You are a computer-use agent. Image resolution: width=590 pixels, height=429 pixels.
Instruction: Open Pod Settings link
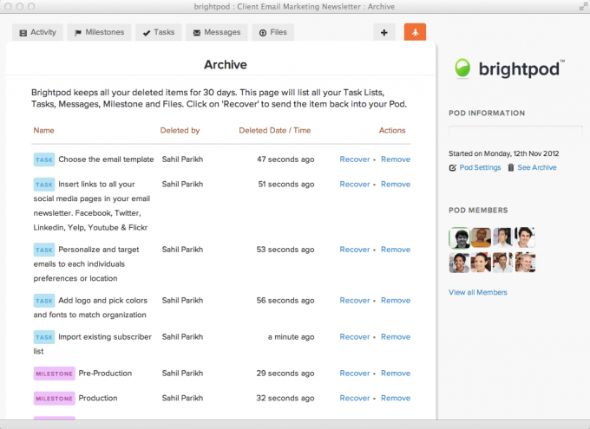[480, 167]
